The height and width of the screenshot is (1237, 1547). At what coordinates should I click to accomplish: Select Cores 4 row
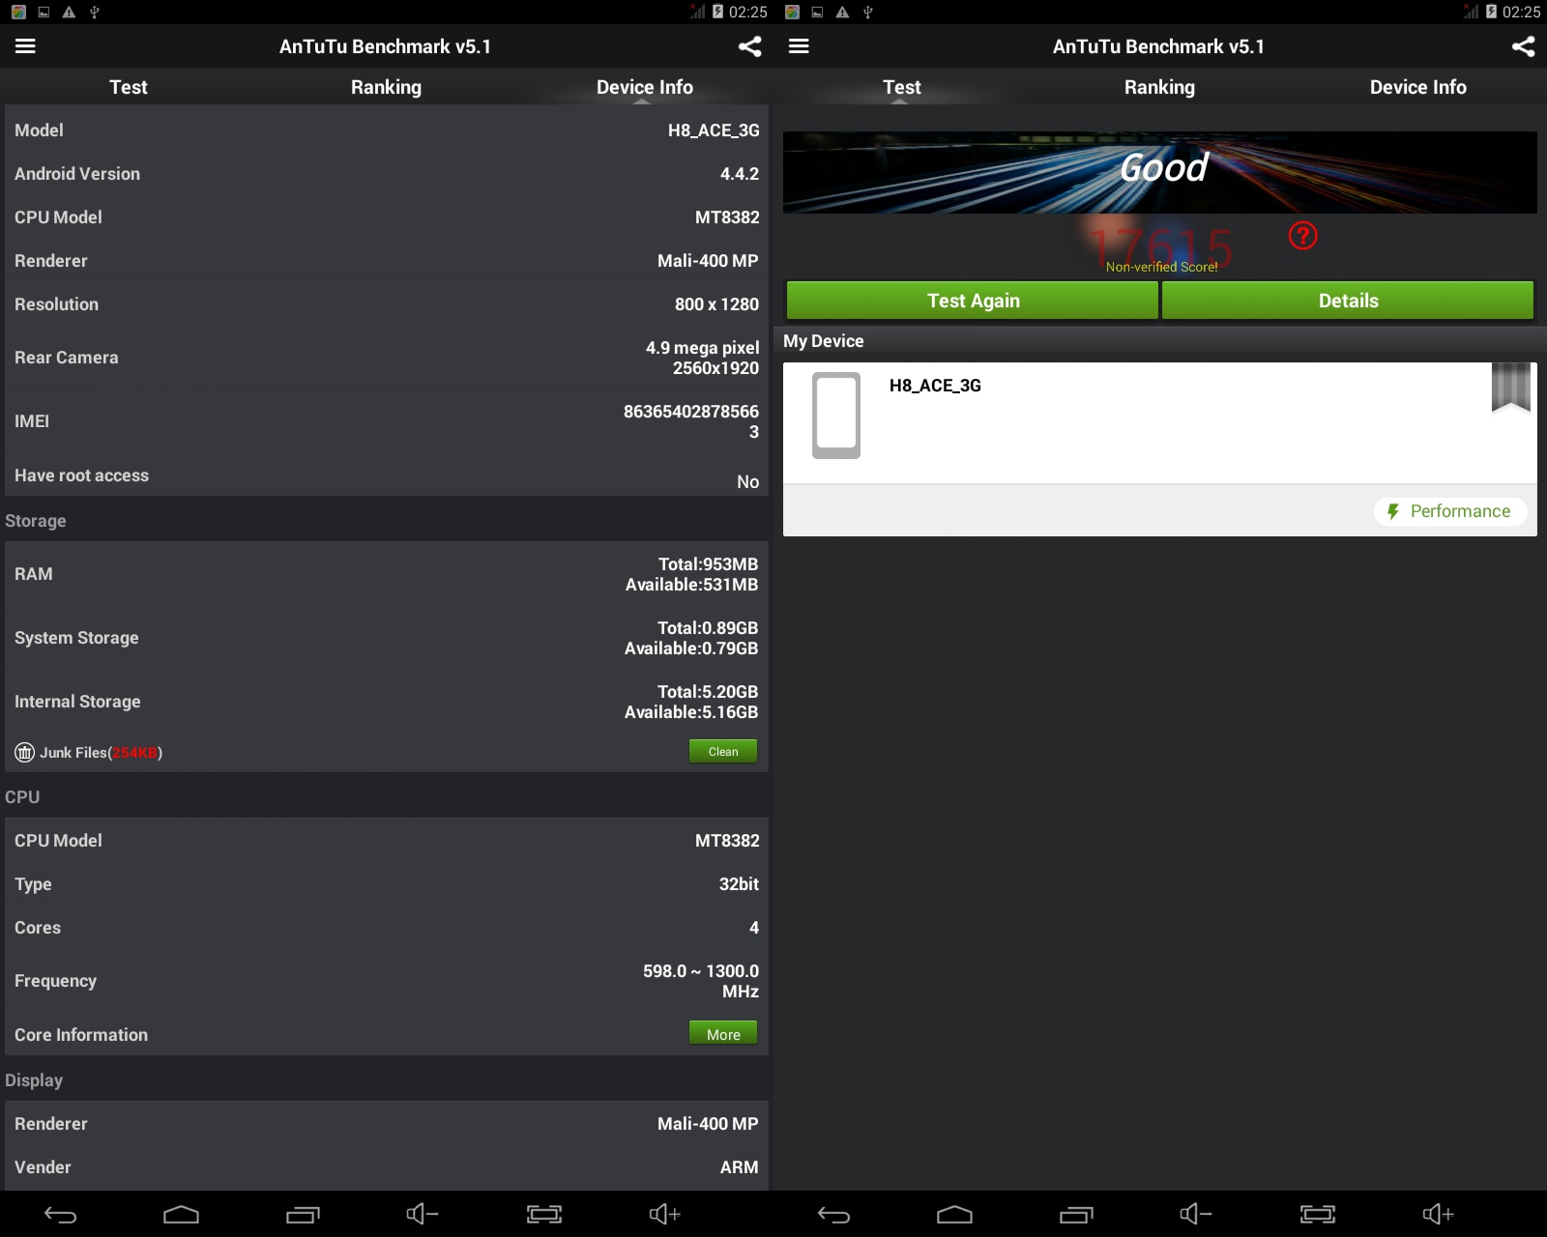(x=387, y=928)
